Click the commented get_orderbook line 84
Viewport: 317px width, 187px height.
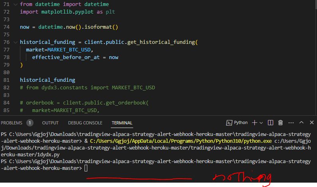coord(84,103)
